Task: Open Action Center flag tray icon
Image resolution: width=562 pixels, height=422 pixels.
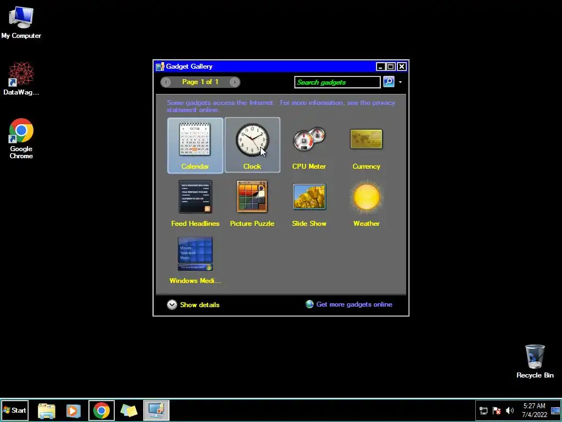Action: click(496, 410)
